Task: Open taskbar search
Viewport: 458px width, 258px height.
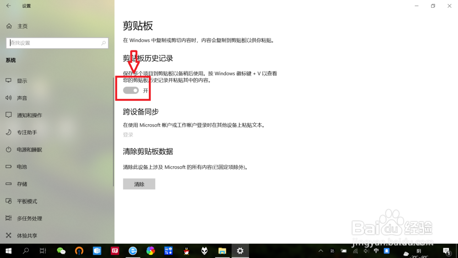Action: click(26, 251)
